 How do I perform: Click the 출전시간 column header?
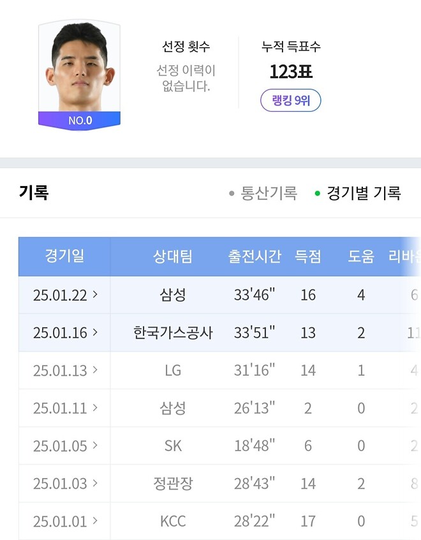tap(255, 256)
